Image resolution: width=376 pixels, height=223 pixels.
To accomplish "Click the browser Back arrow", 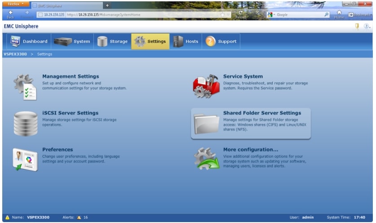I will pos(10,14).
